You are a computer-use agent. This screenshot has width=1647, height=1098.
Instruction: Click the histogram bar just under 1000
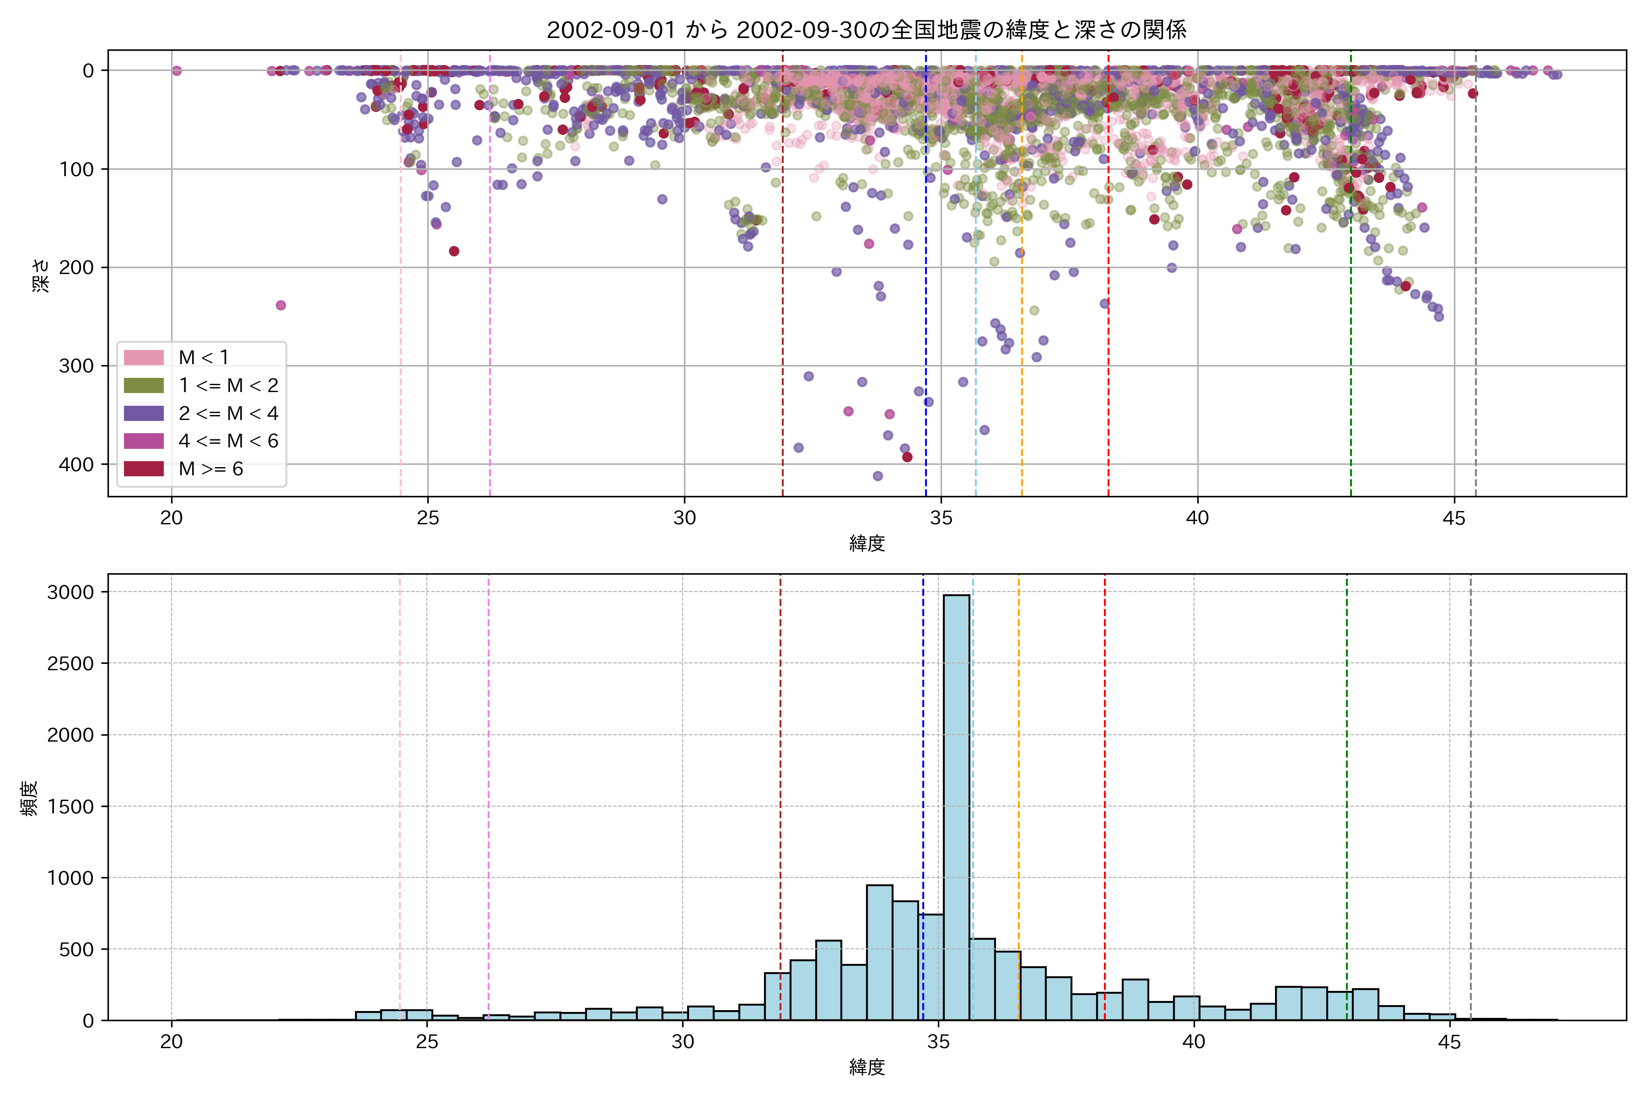coord(879,953)
